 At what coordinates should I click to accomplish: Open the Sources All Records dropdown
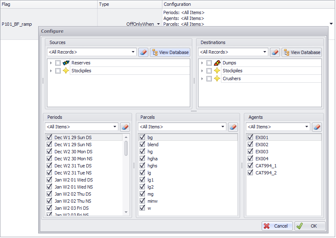pyautogui.click(x=133, y=52)
